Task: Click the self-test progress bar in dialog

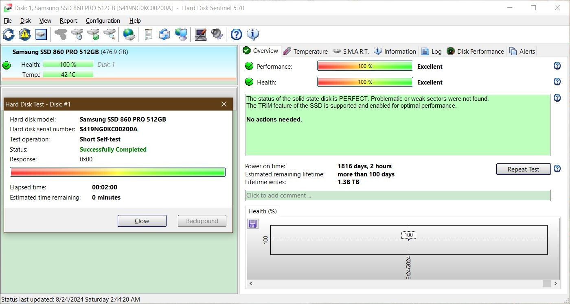Action: click(118, 172)
